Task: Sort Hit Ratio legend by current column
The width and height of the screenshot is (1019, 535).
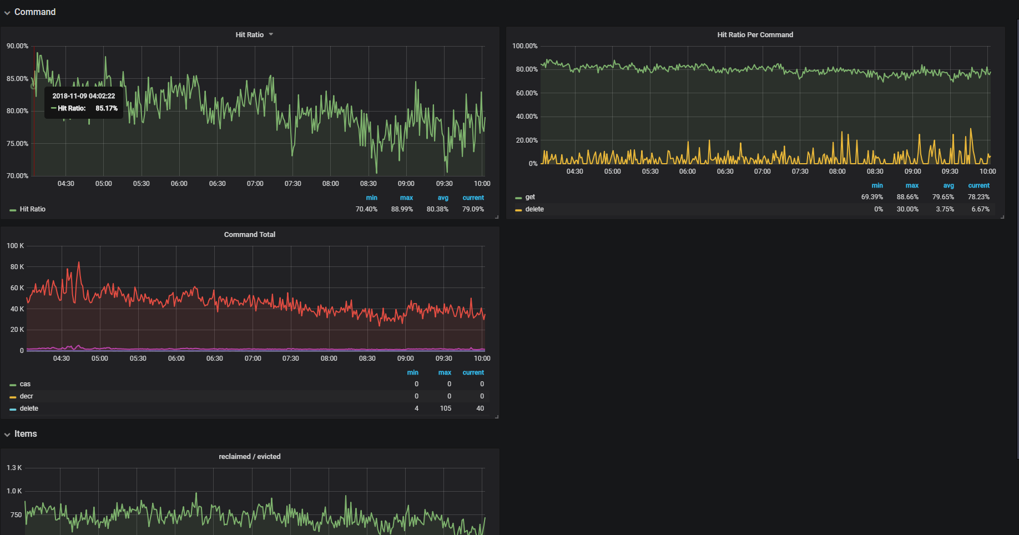Action: tap(473, 198)
